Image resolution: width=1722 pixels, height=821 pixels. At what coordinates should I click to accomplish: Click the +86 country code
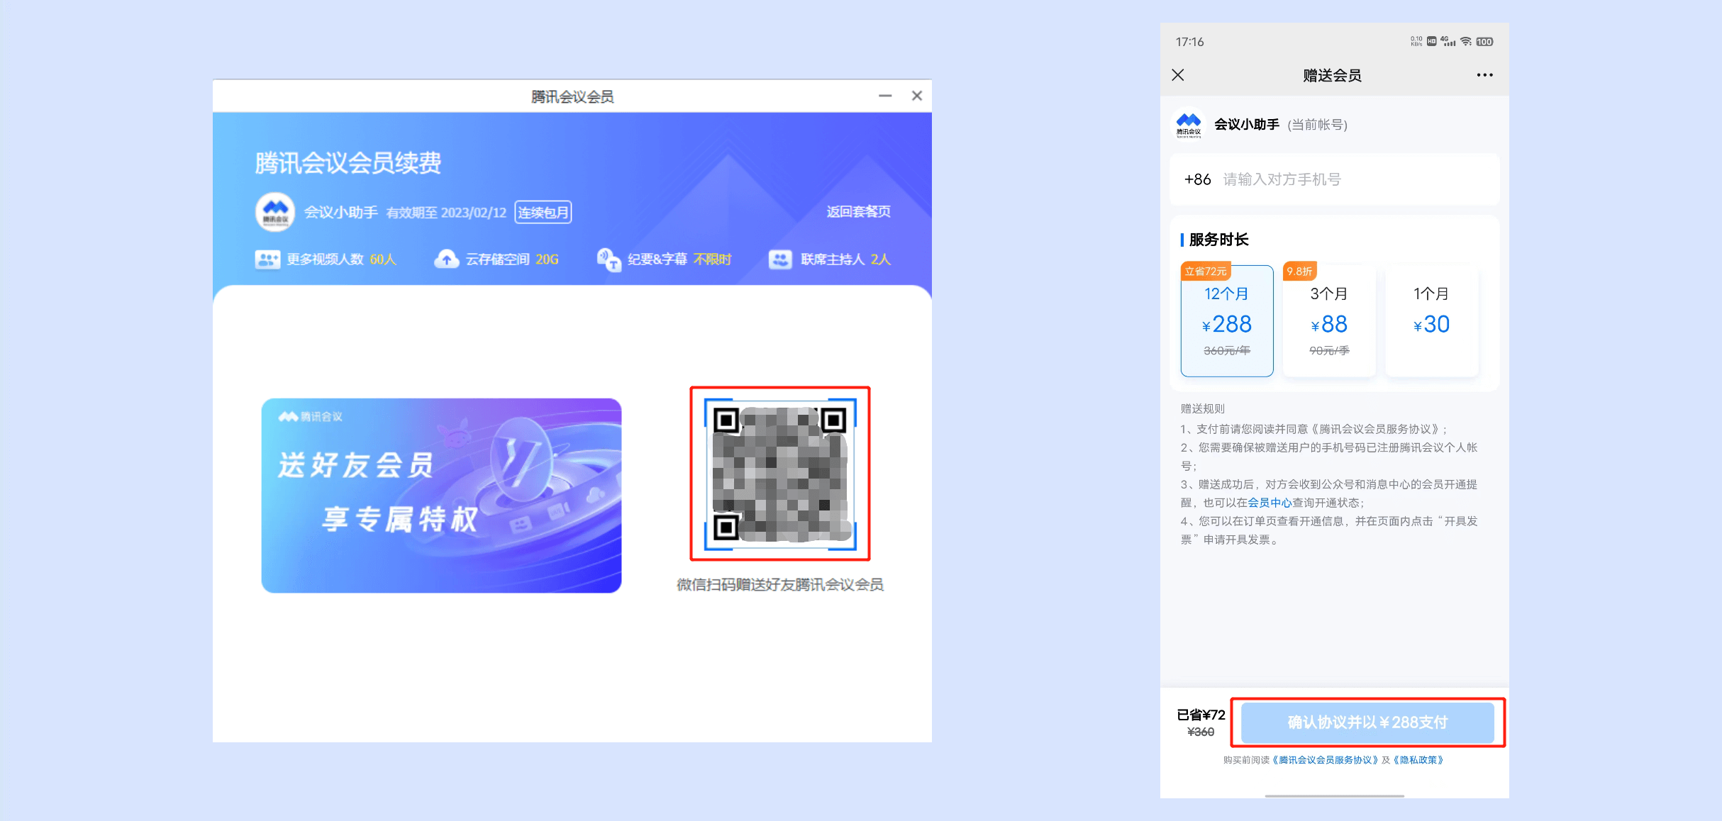(x=1197, y=179)
